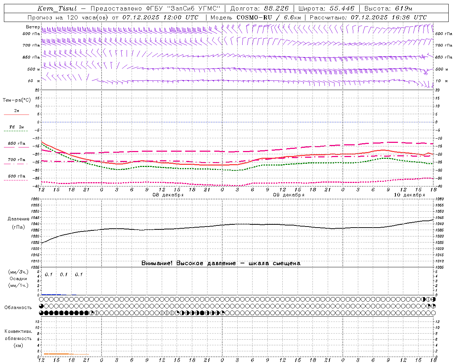454x363 pixels.
Task: Click right-side 500 гПа wind level label
Action: [x=444, y=34]
